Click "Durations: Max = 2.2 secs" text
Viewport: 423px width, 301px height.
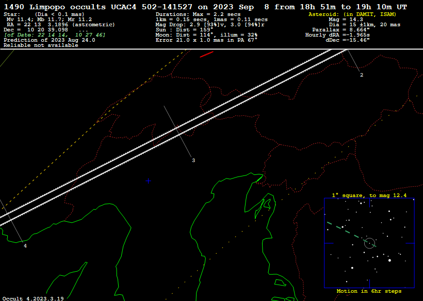click(x=198, y=14)
